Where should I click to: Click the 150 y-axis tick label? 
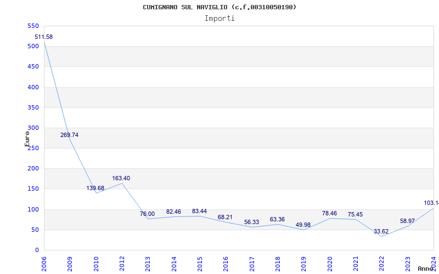tap(33, 189)
